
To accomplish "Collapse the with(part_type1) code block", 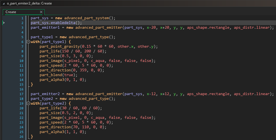I will (x=28, y=42).
